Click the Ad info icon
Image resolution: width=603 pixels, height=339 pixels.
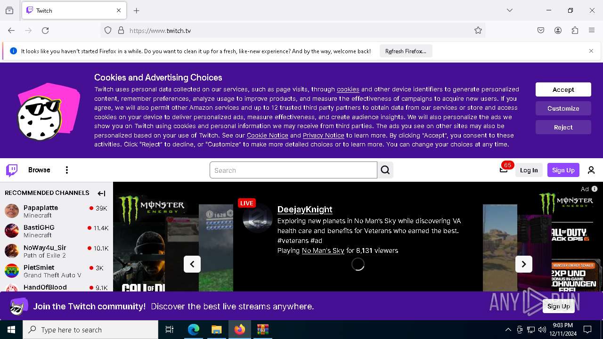595,189
